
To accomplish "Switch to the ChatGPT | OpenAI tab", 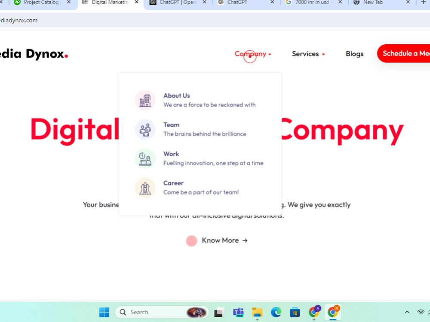I will [178, 3].
